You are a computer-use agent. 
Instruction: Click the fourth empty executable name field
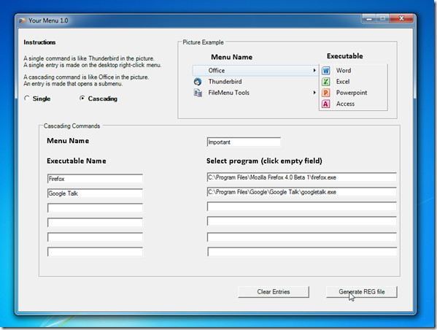coord(95,223)
